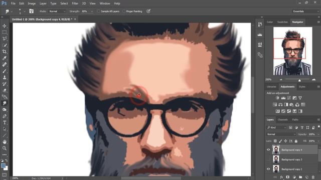Screen dimensions: 321x180
Task: Add a layer mask
Action: click(x=287, y=177)
